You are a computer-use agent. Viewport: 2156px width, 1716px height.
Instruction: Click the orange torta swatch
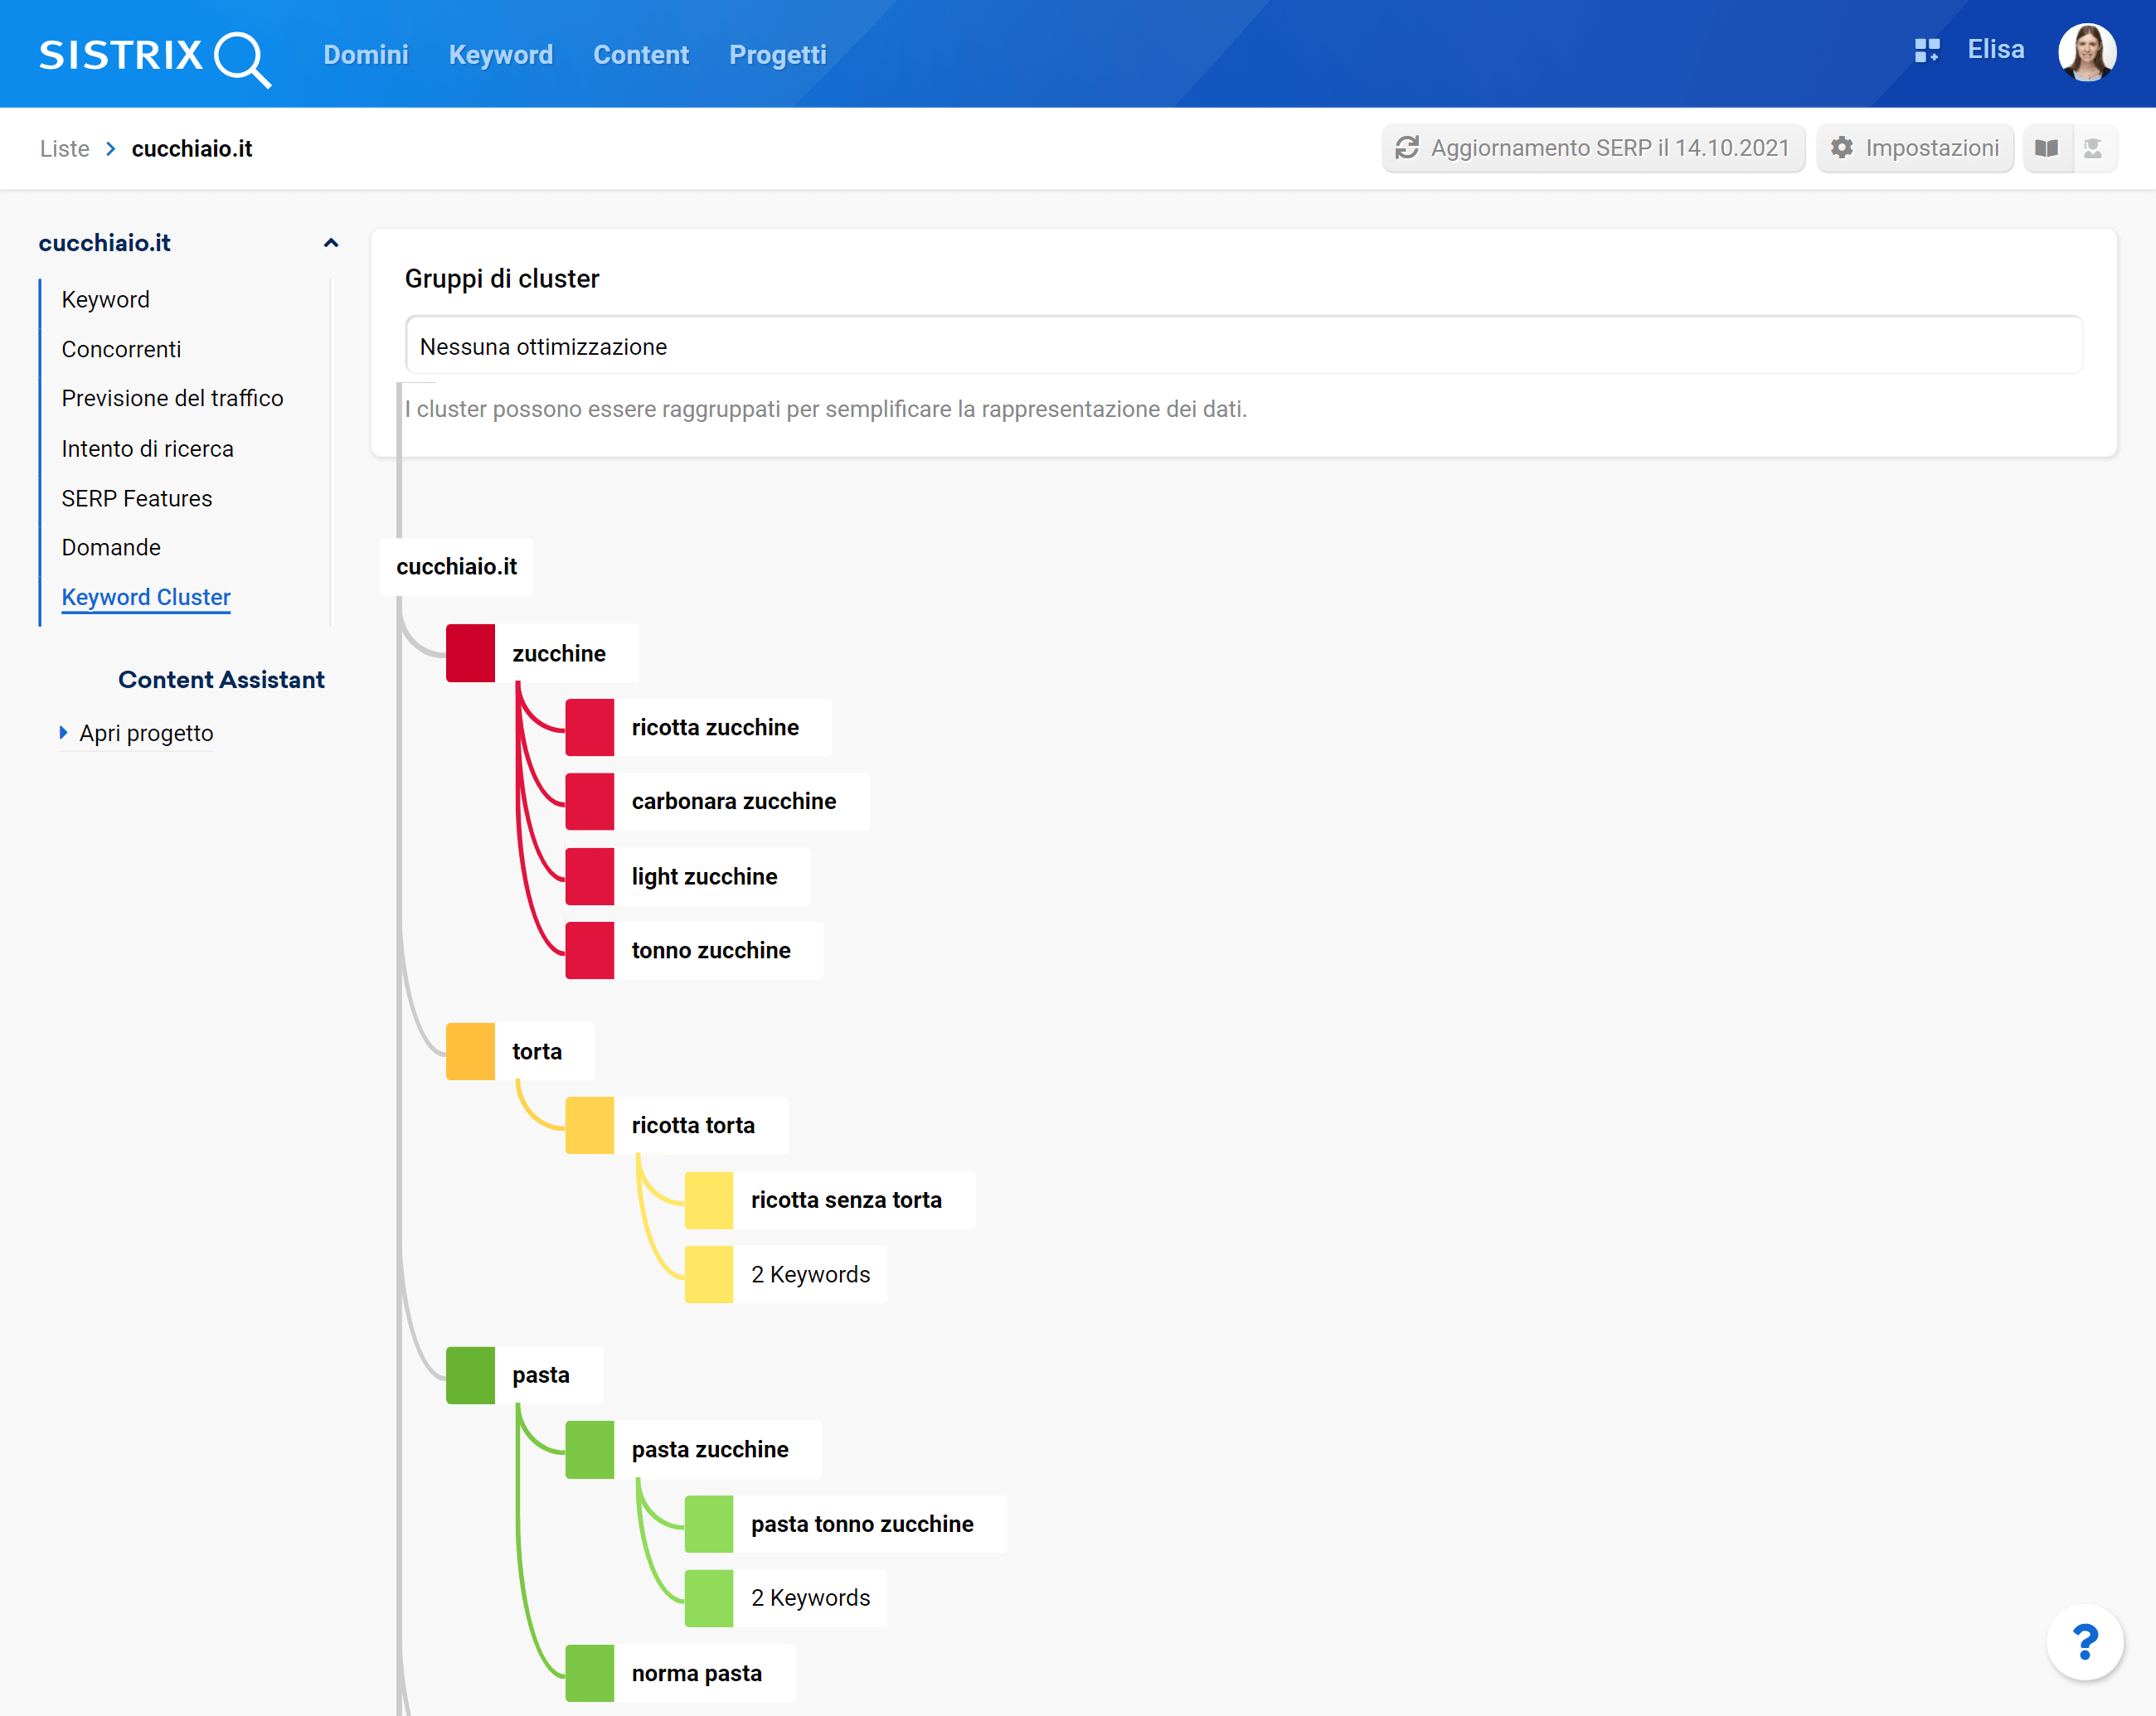pos(470,1051)
